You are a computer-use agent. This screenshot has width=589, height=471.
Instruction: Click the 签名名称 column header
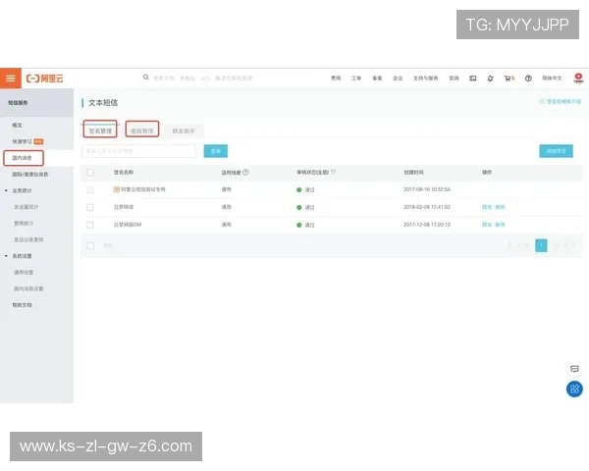click(124, 172)
